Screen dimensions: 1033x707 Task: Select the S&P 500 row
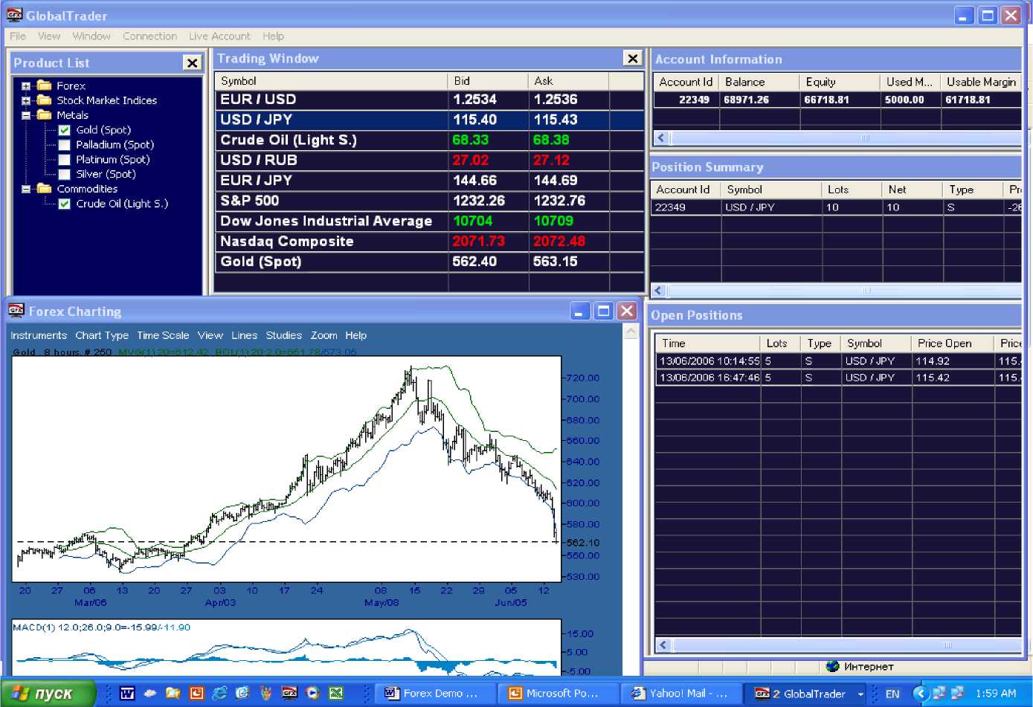[429, 201]
